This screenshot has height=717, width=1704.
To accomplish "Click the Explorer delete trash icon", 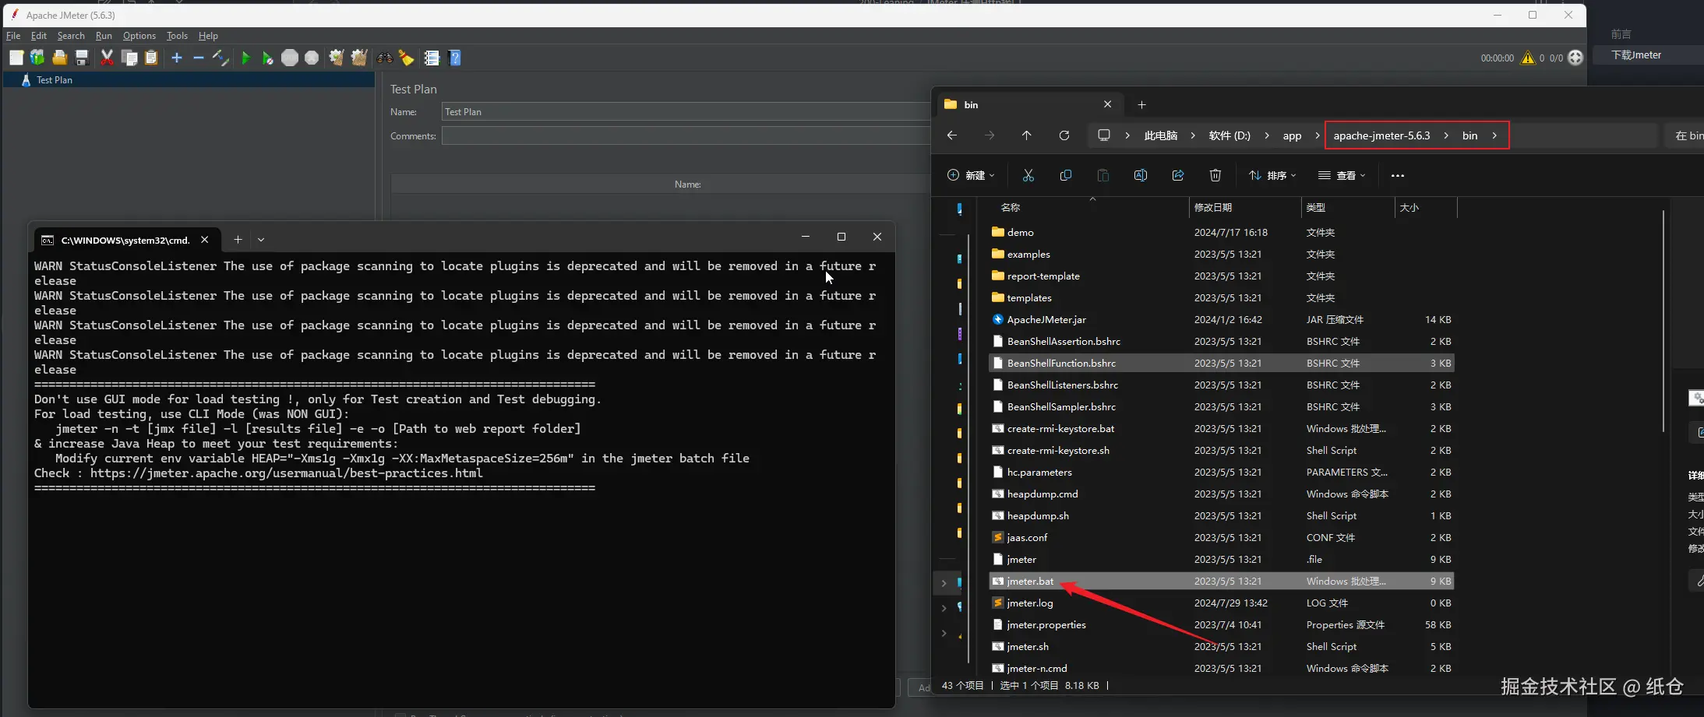I will tap(1215, 176).
